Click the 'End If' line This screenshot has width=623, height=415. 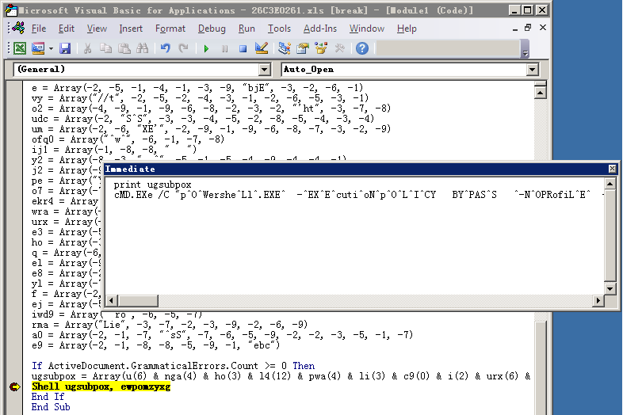[48, 397]
